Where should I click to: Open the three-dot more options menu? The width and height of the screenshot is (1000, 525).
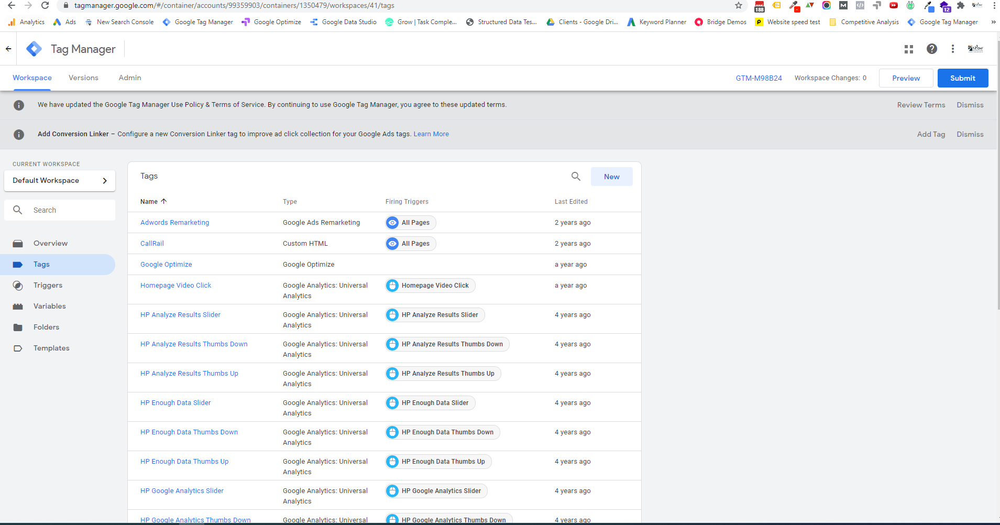click(x=952, y=49)
